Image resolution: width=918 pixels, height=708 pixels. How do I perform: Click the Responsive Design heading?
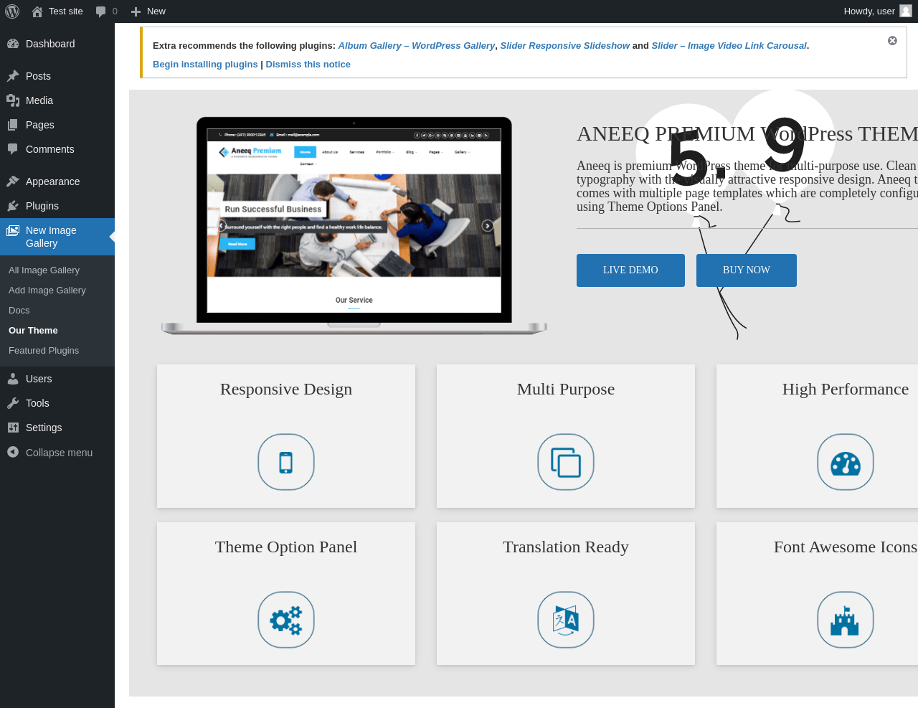click(286, 390)
